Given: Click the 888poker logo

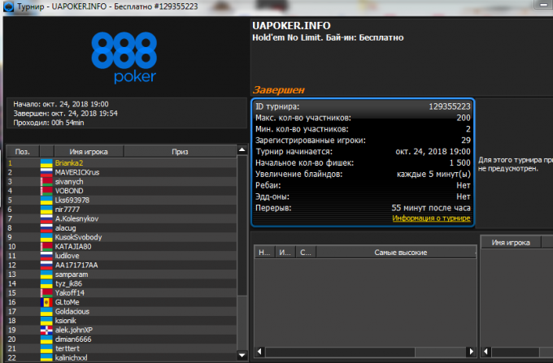Looking at the screenshot, I should point(124,58).
